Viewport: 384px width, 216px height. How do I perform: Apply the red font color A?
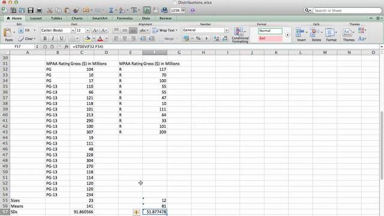click(100, 38)
